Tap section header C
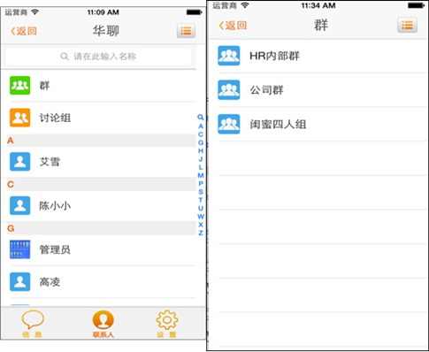This screenshot has width=429, height=352. [x=101, y=184]
